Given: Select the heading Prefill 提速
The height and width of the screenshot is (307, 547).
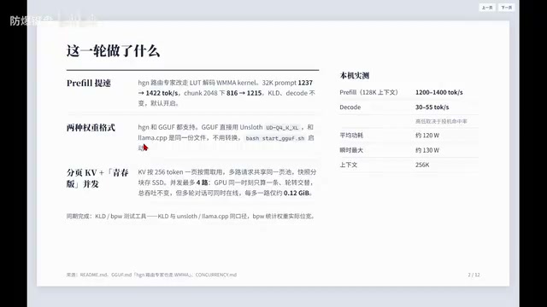Looking at the screenshot, I should tap(89, 84).
